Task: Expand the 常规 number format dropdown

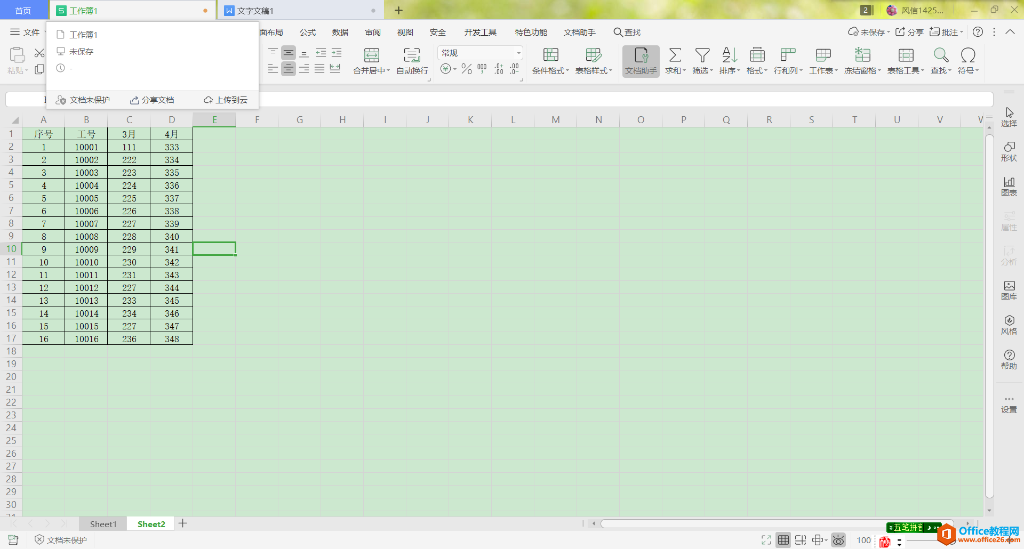Action: [x=518, y=53]
